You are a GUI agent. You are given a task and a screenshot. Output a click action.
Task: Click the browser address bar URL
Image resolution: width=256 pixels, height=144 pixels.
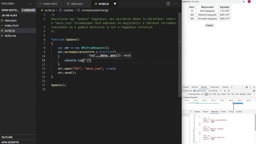click(x=190, y=2)
